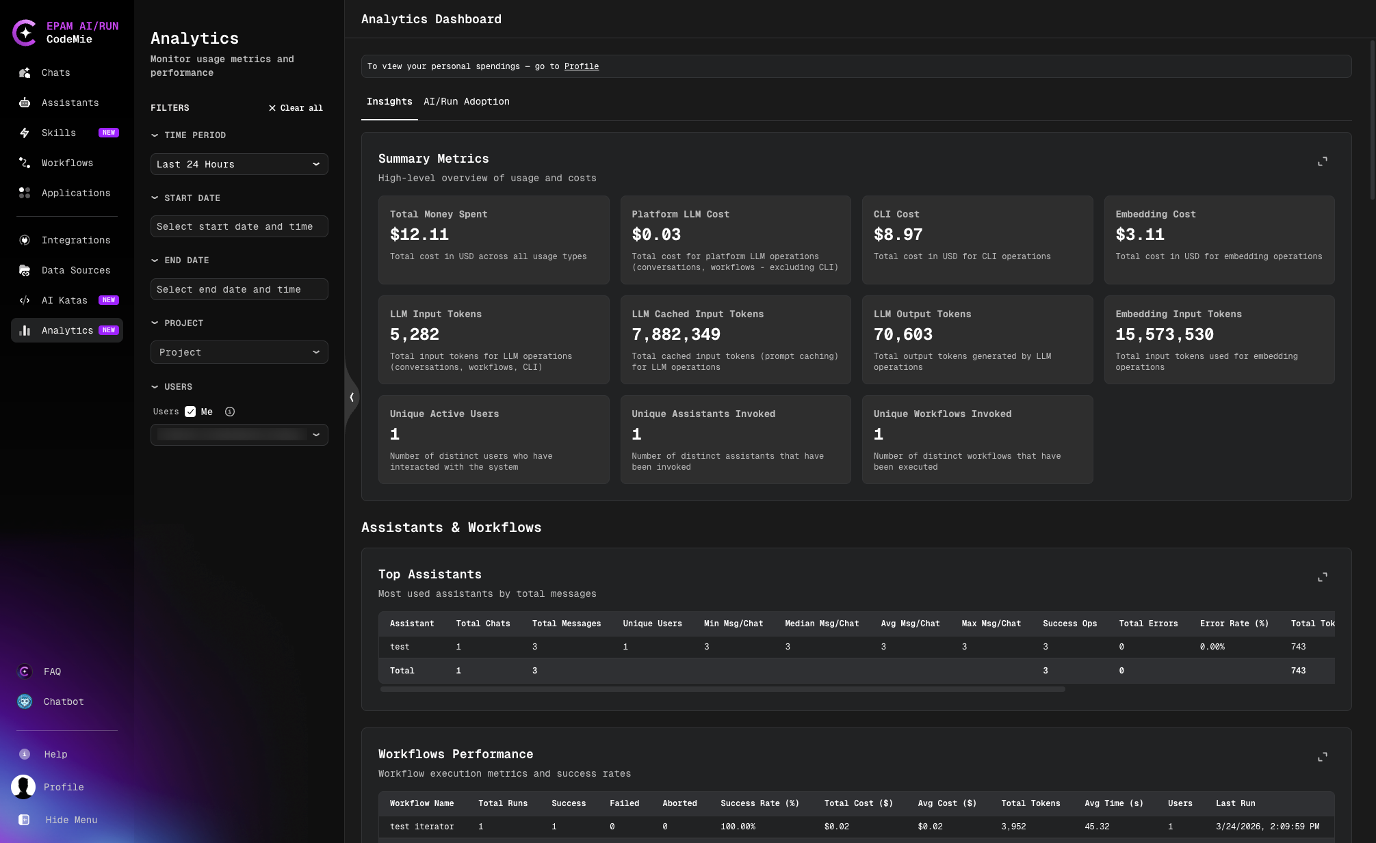Image resolution: width=1376 pixels, height=843 pixels.
Task: Click the LLM Cached Input Tokens card
Action: coord(736,340)
